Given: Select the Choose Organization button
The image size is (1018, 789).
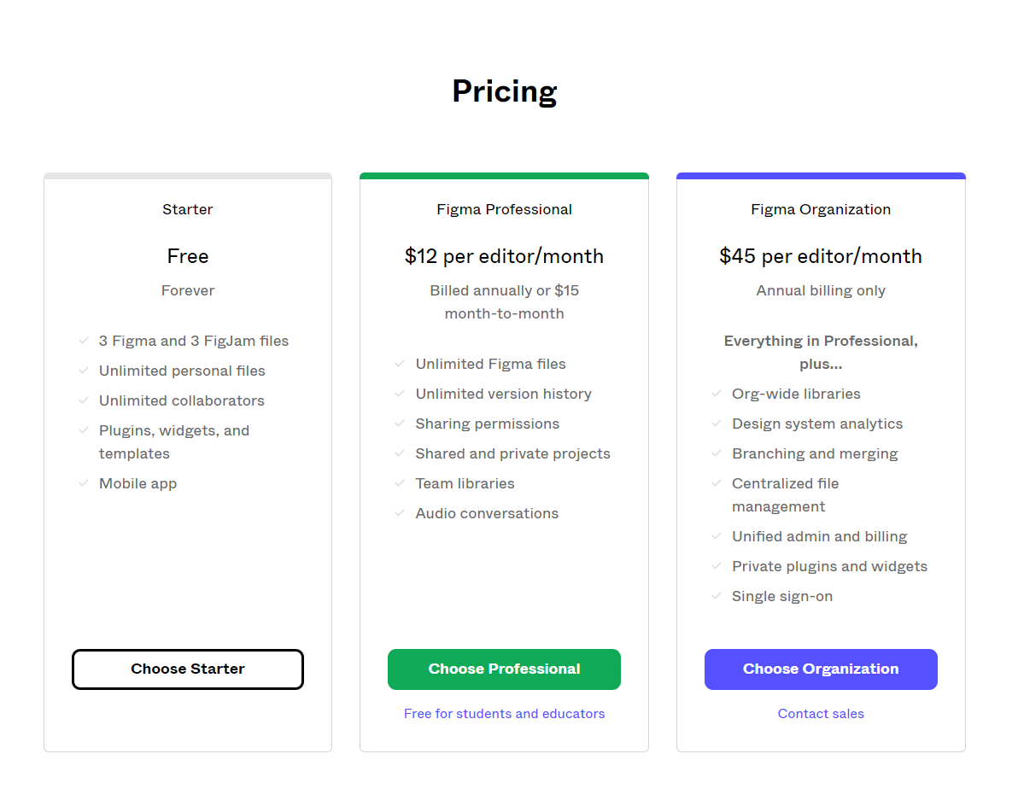Looking at the screenshot, I should [821, 669].
